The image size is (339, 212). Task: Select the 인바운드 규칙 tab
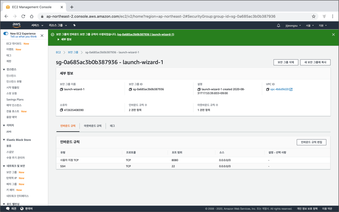[68, 126]
